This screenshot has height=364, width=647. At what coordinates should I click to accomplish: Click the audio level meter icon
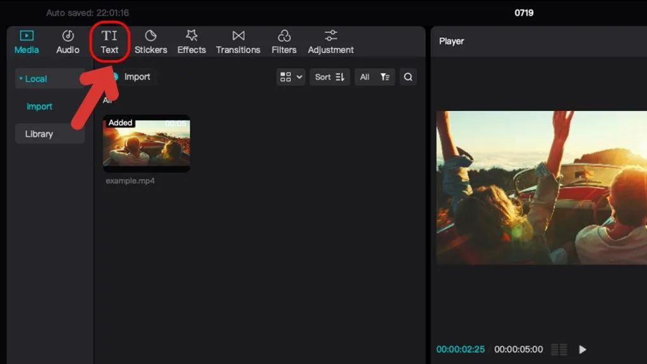[559, 349]
